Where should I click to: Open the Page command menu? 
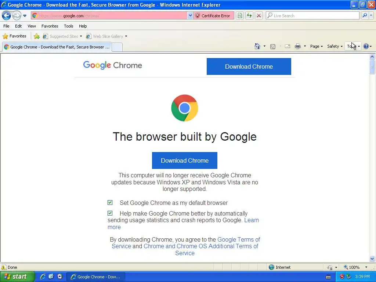click(317, 46)
